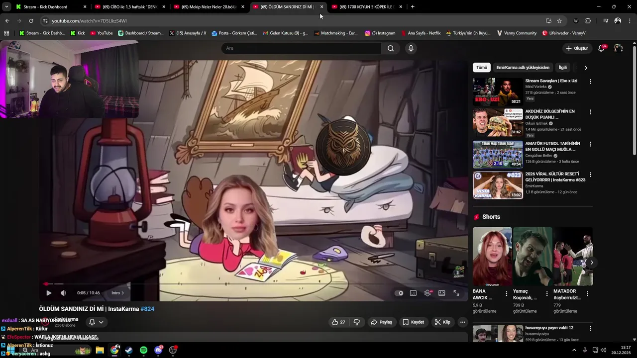
Task: Reload the page with refresh icon
Action: (x=31, y=21)
